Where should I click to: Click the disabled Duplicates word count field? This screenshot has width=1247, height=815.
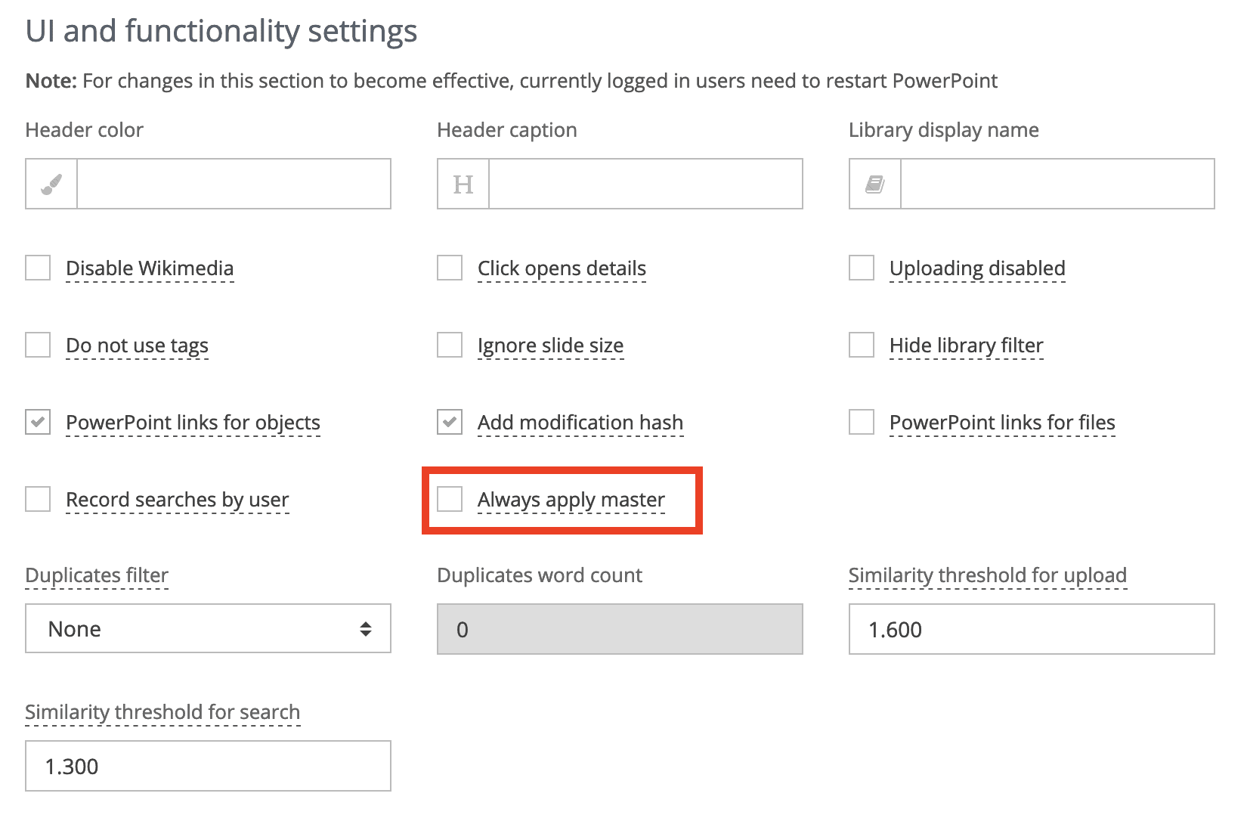point(620,629)
